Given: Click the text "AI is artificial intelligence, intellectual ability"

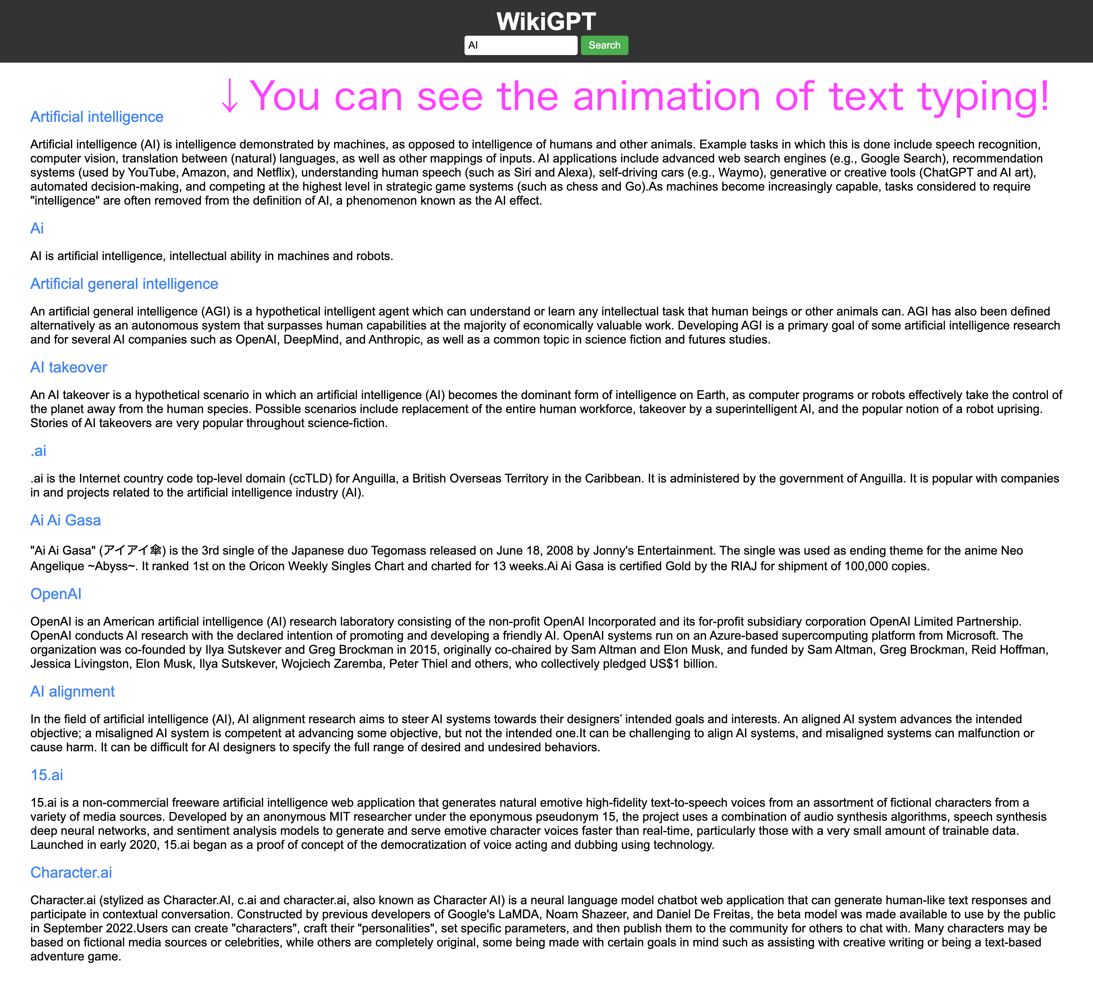Looking at the screenshot, I should (212, 256).
